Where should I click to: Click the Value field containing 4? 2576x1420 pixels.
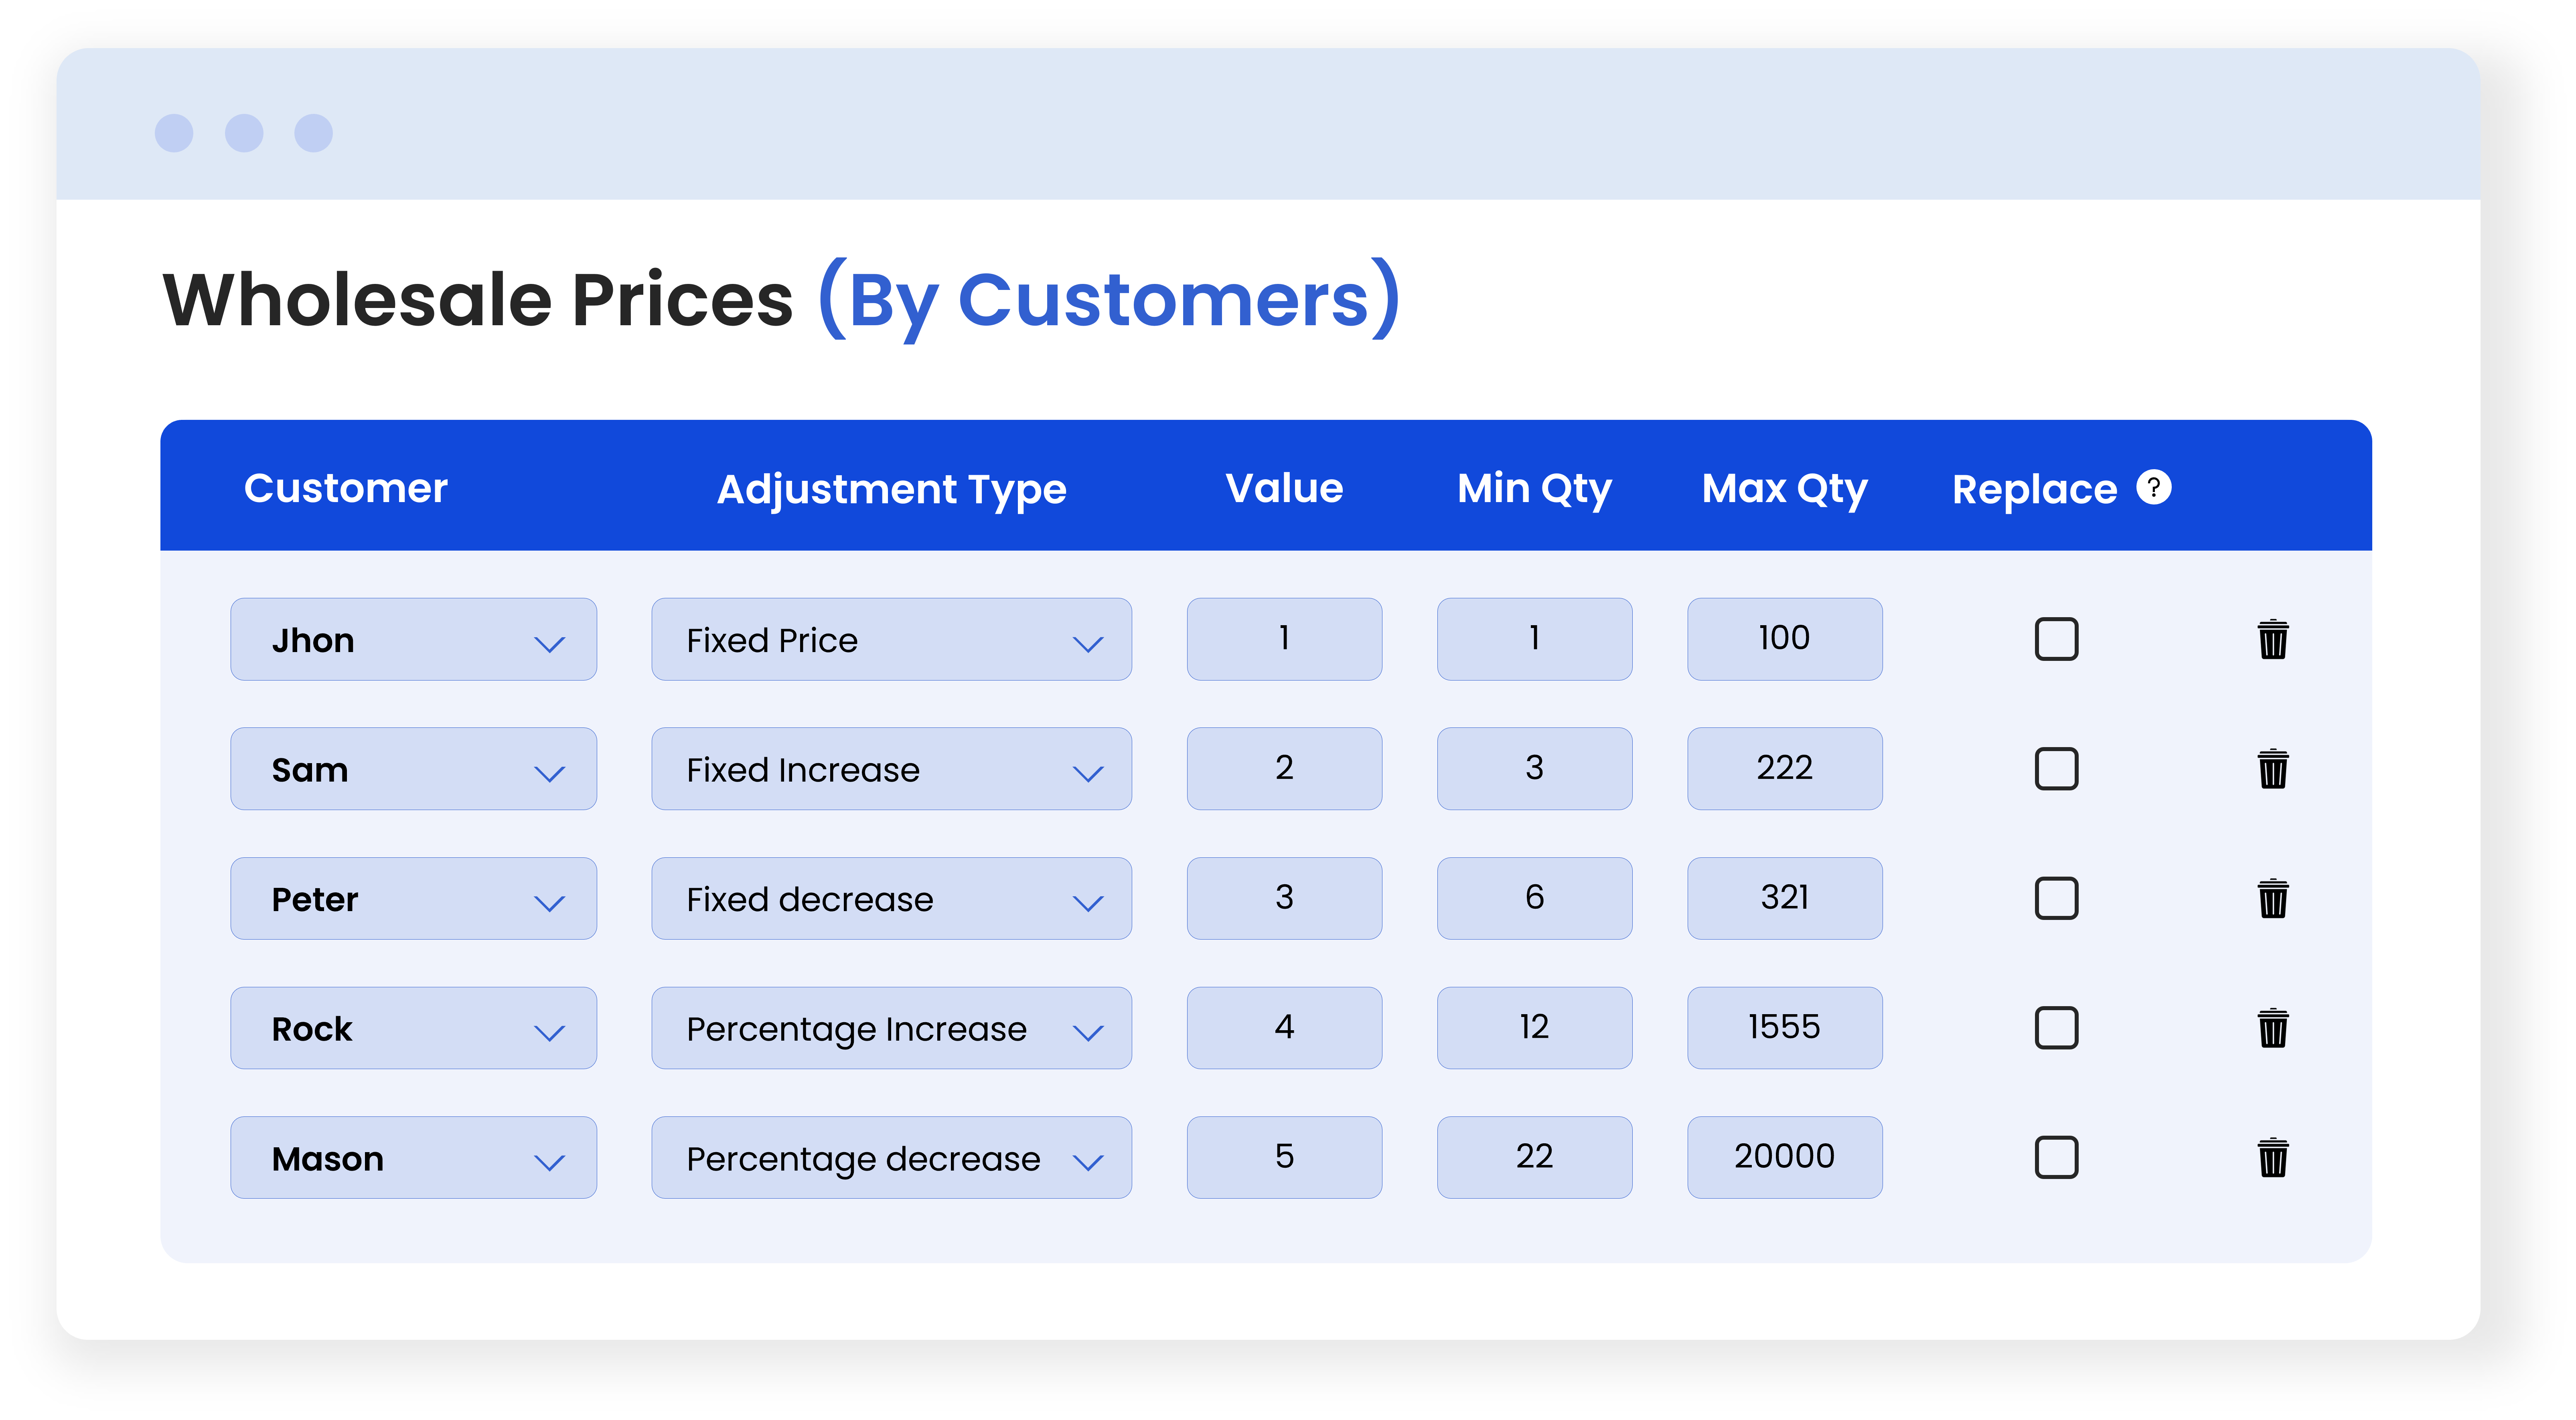1284,1028
